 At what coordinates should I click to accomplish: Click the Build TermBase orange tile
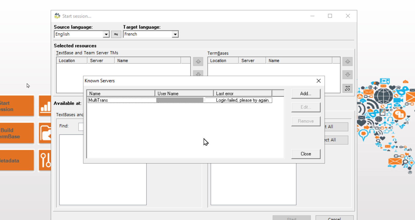click(x=17, y=133)
